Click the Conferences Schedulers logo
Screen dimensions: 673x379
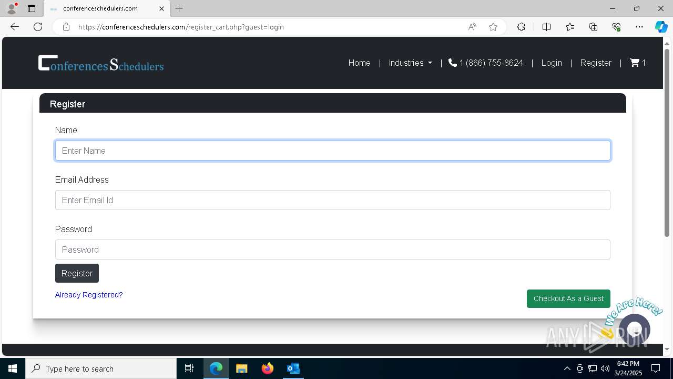pos(101,63)
